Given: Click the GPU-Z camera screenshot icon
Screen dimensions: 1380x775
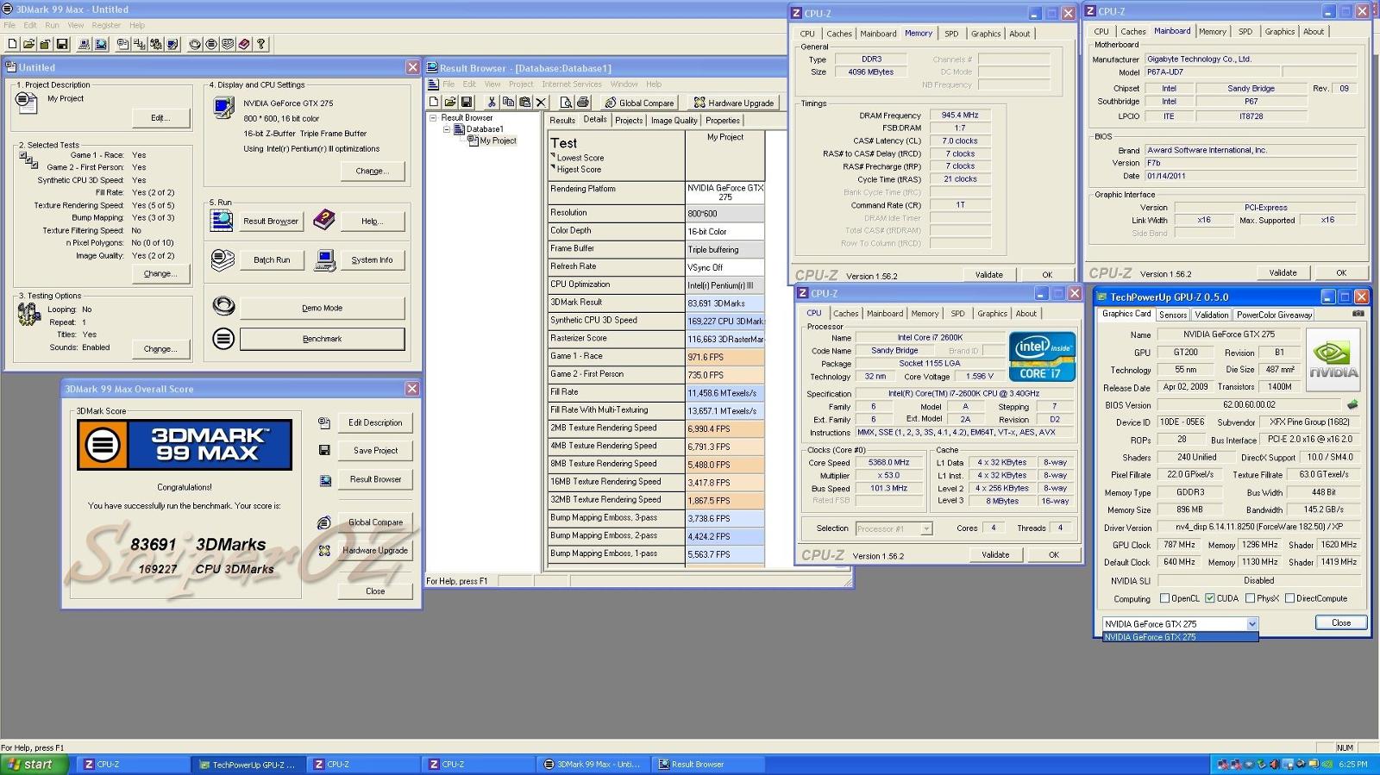Looking at the screenshot, I should pyautogui.click(x=1358, y=314).
